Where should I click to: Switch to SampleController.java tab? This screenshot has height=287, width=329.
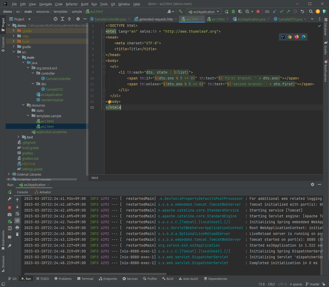(x=110, y=19)
